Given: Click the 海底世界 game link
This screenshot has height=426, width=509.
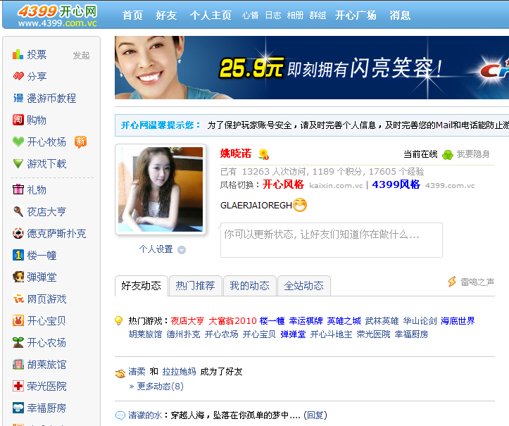Looking at the screenshot, I should (x=458, y=321).
